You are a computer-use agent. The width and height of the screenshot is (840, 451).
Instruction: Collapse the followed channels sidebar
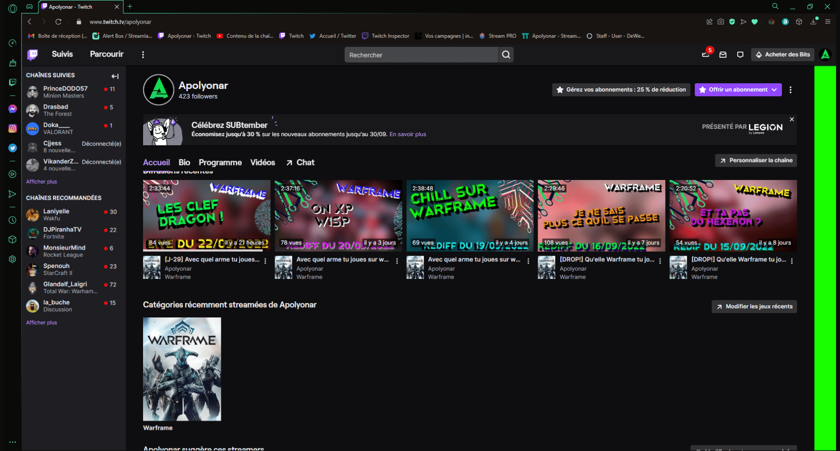115,76
